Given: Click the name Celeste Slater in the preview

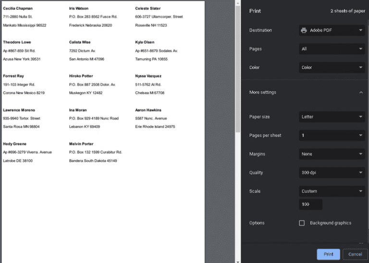Looking at the screenshot, I should pyautogui.click(x=148, y=9).
